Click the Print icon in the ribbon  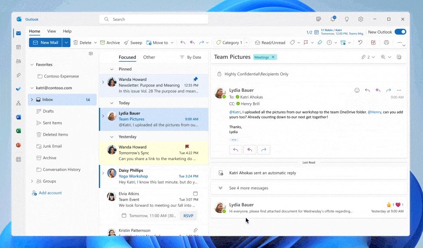pos(386,43)
